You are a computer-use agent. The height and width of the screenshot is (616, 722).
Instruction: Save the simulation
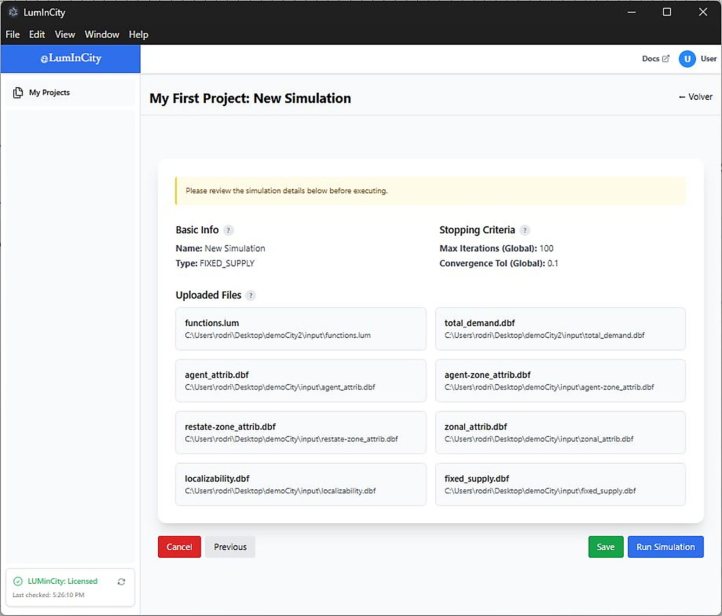point(606,547)
